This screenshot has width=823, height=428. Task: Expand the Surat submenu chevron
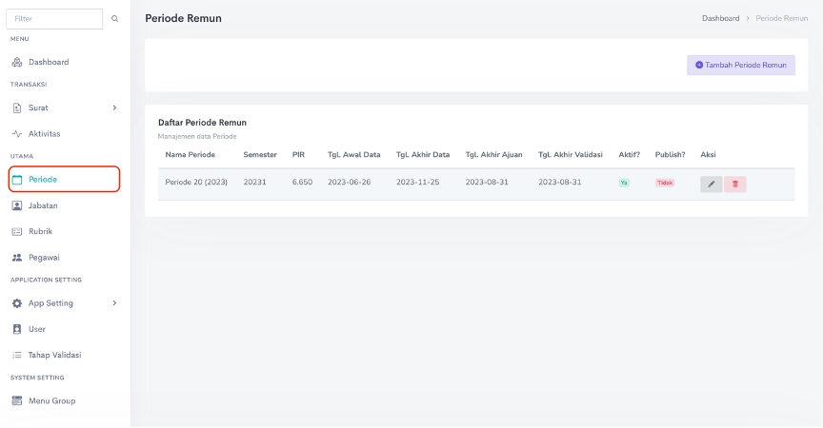tap(114, 107)
